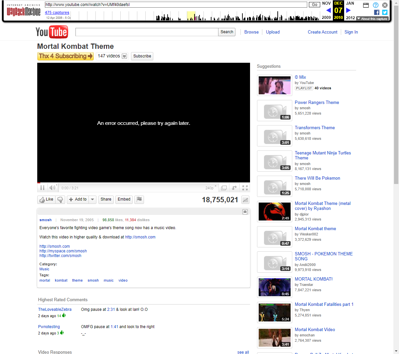Open the Browse menu link

251,32
